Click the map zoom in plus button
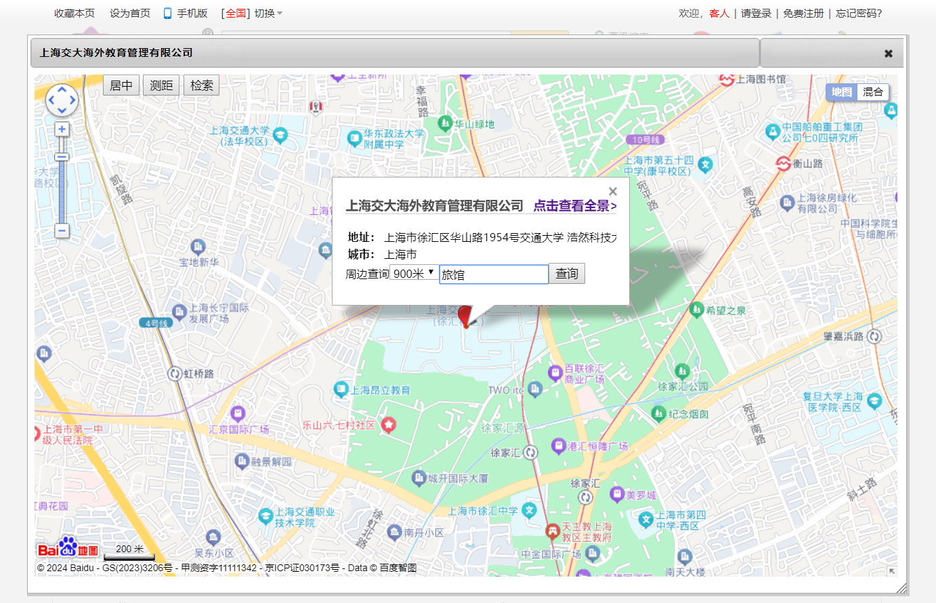The width and height of the screenshot is (936, 603). pyautogui.click(x=62, y=129)
